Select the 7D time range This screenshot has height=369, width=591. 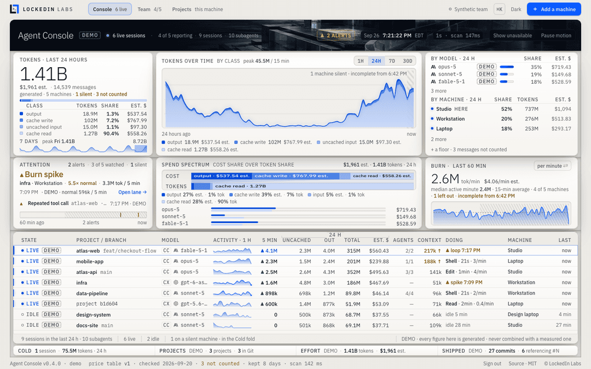pyautogui.click(x=392, y=61)
